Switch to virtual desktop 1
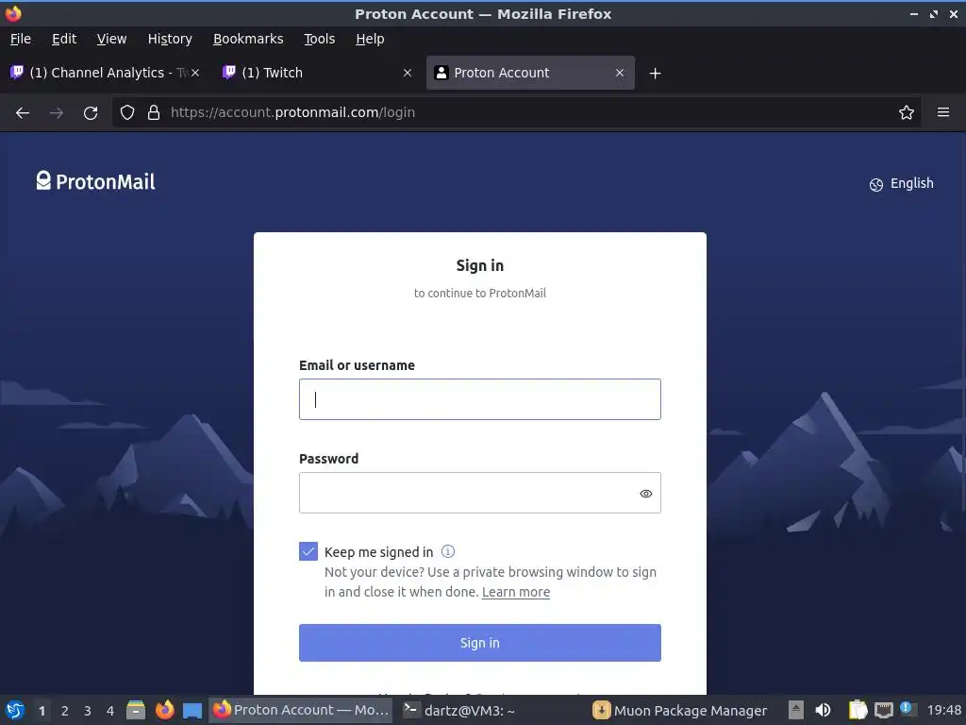Screen dimensions: 966x725 point(42,711)
